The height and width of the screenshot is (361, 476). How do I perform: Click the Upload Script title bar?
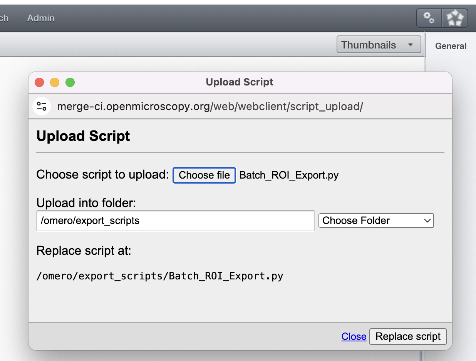[239, 82]
